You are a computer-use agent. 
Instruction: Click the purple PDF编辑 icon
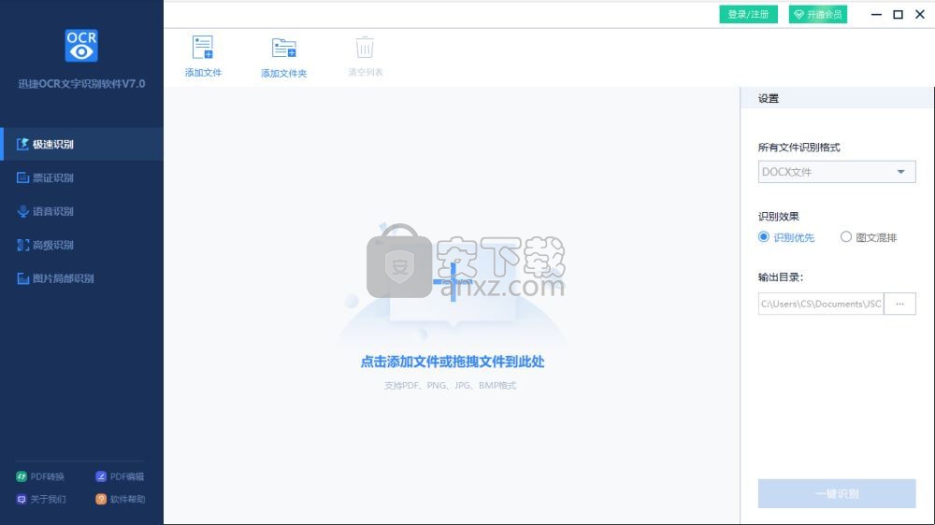point(101,476)
